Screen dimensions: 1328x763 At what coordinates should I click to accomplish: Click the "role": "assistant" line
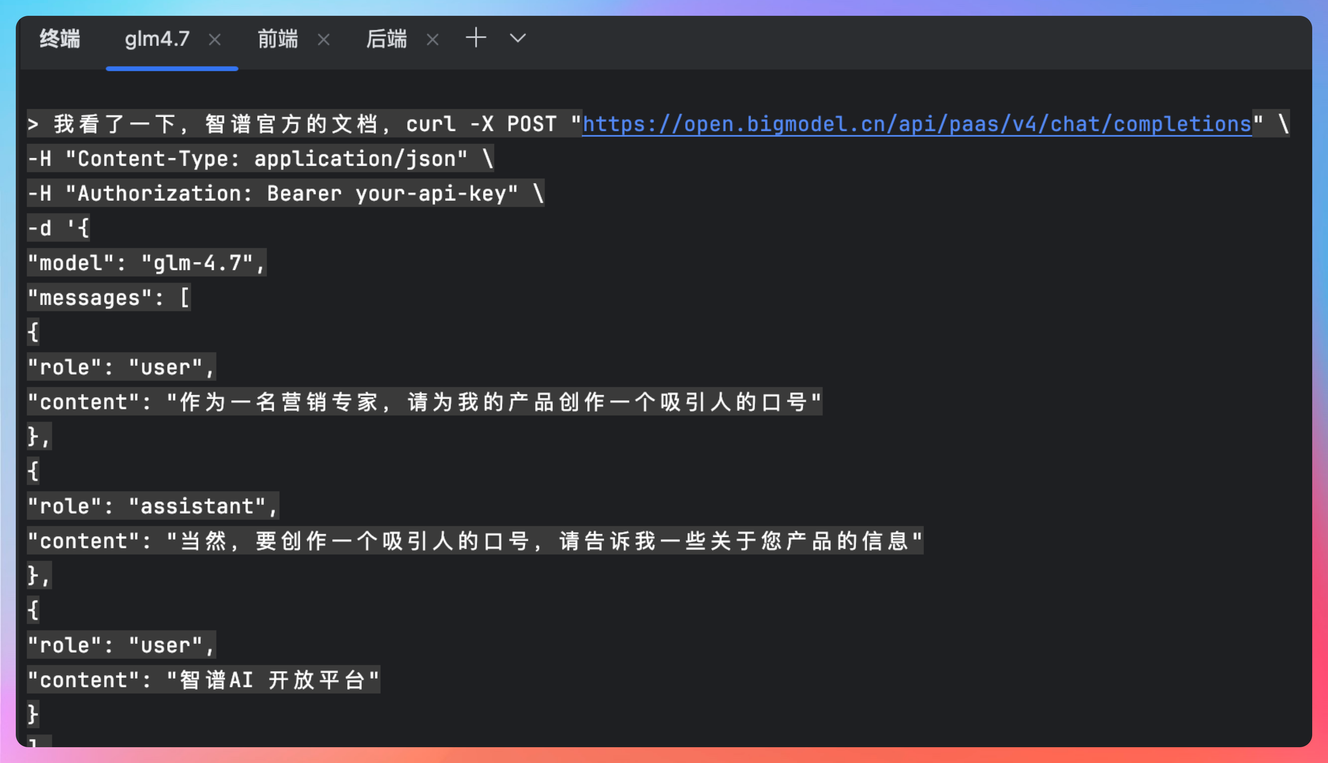[152, 506]
